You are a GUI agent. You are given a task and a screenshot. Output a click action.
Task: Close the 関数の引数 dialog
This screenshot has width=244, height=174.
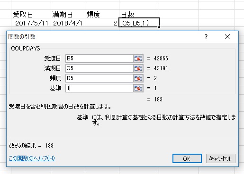click(x=227, y=37)
